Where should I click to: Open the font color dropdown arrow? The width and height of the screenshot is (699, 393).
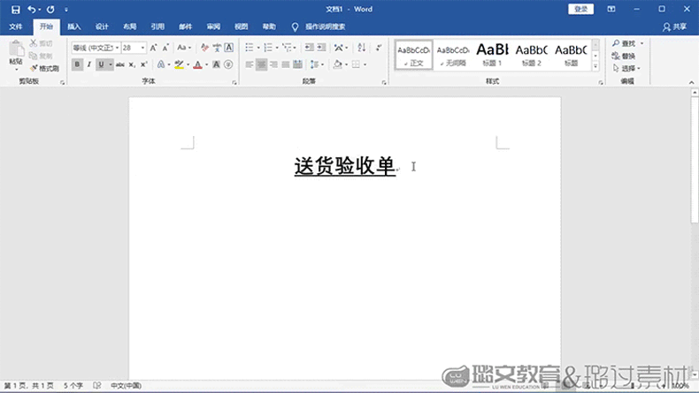tap(207, 64)
